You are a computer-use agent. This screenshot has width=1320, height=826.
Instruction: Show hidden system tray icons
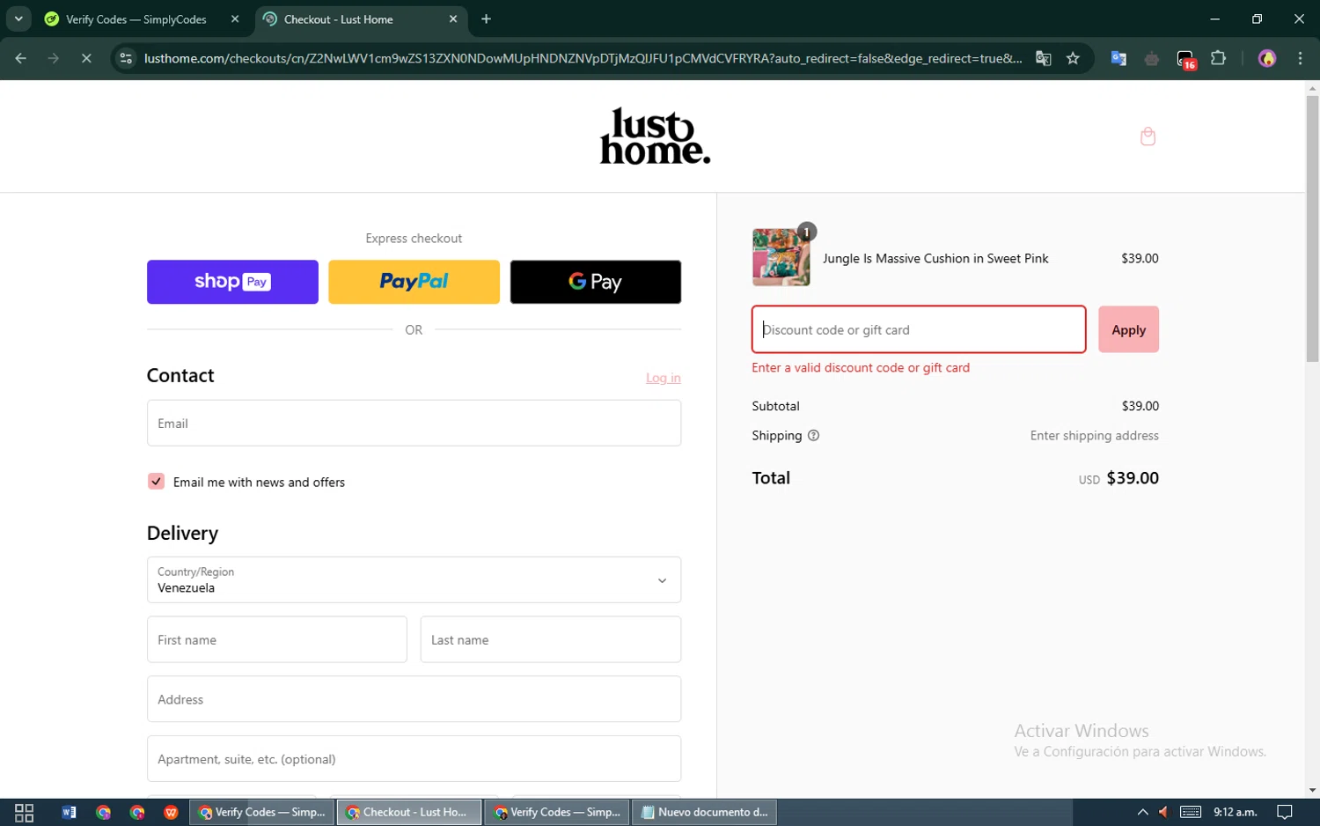click(1142, 812)
